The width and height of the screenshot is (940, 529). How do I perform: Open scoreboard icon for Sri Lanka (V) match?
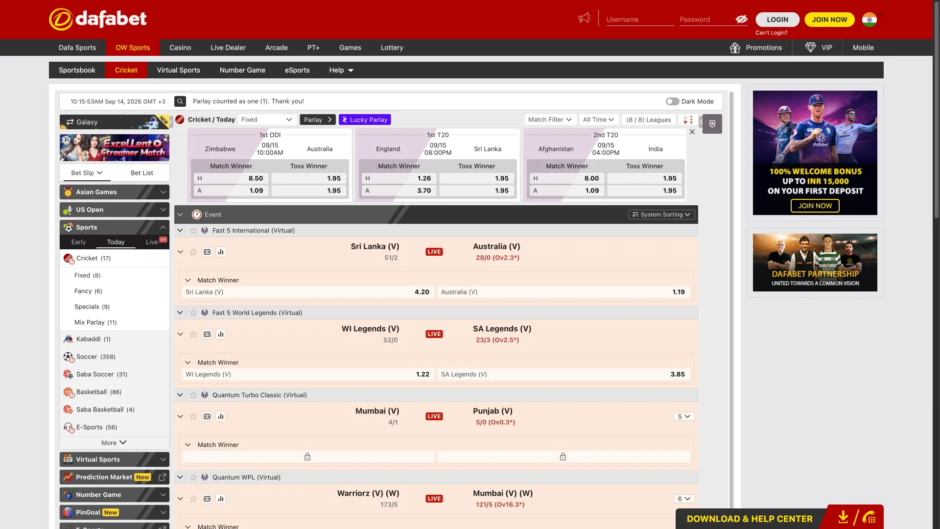coord(207,252)
